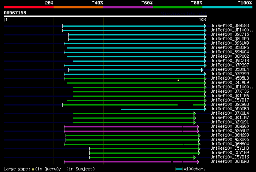Click the UniRef100_A2X806 label
Viewport: 256px width, 172px height.
(x=230, y=140)
